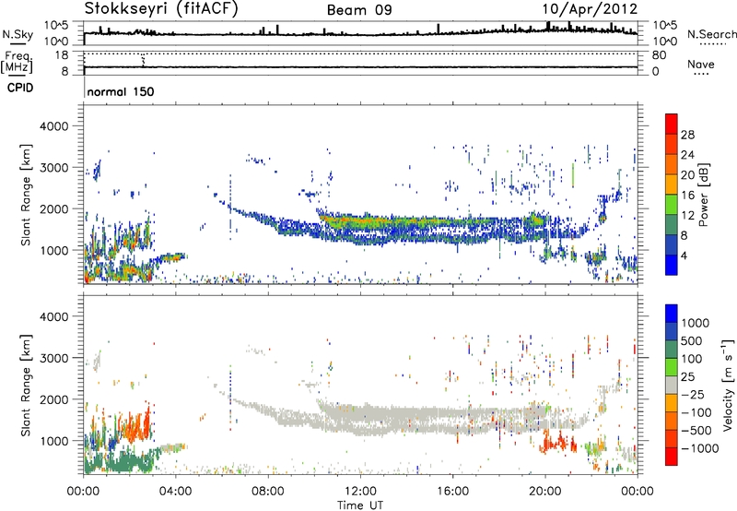Click the 'Slant Range [km]' label of power panel
This screenshot has height=511, width=737.
coord(26,195)
